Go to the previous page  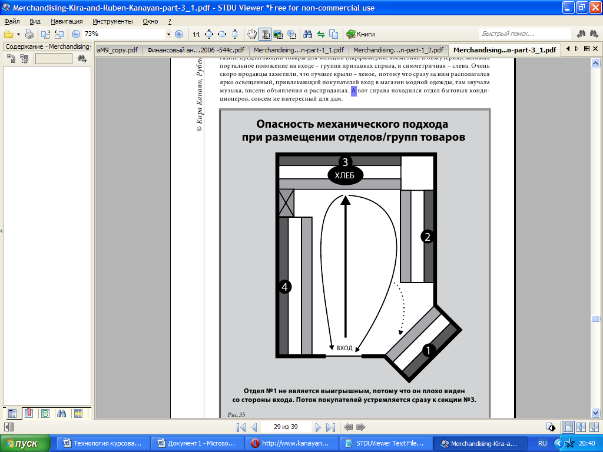click(x=254, y=427)
